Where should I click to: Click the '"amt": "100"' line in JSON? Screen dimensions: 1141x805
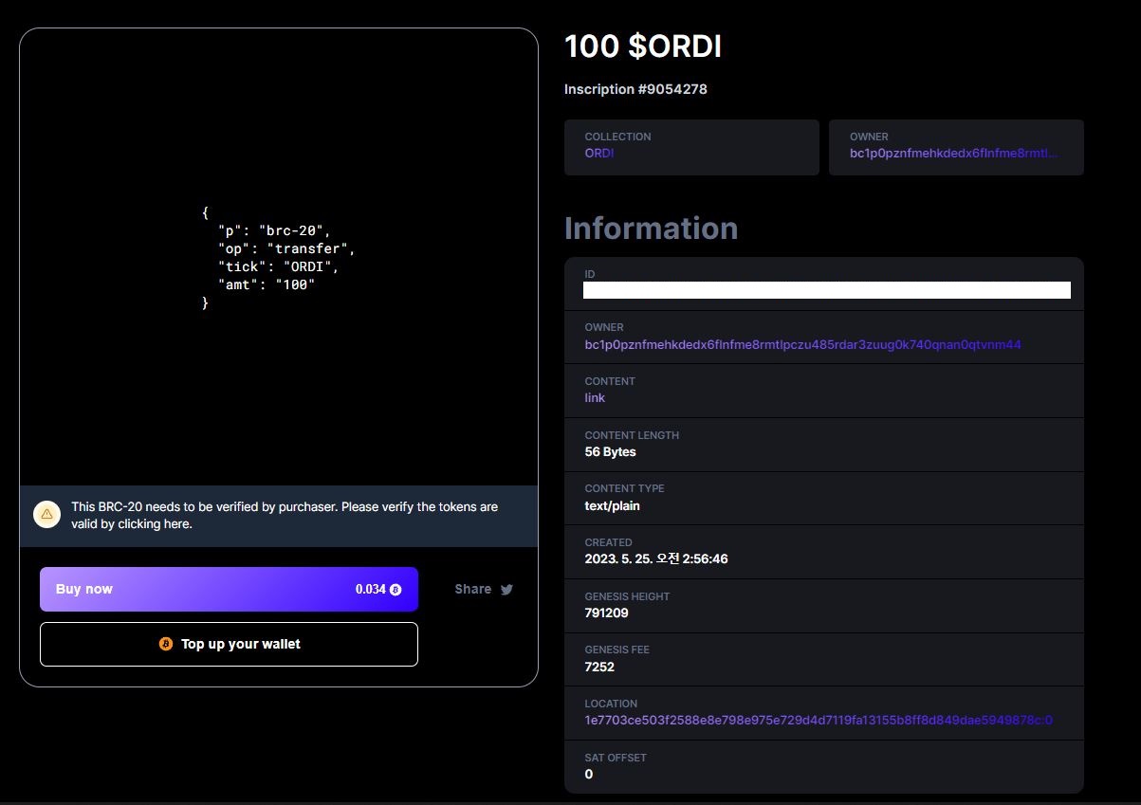point(267,284)
